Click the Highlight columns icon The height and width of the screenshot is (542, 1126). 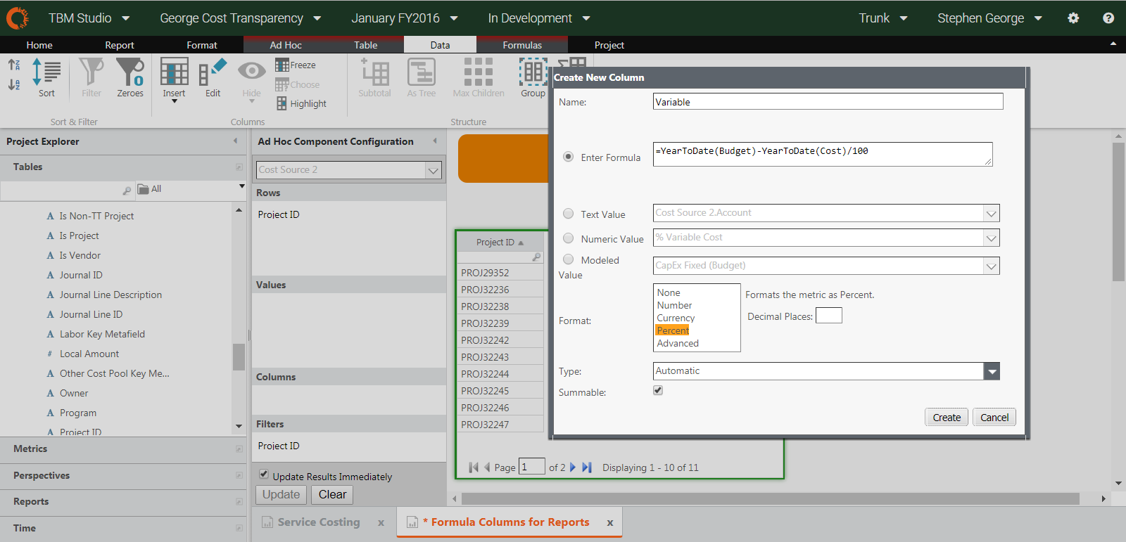click(x=282, y=103)
